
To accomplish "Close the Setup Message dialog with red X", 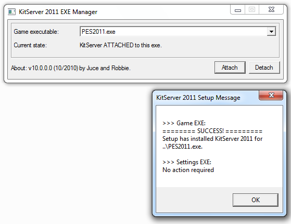I will 271,95.
